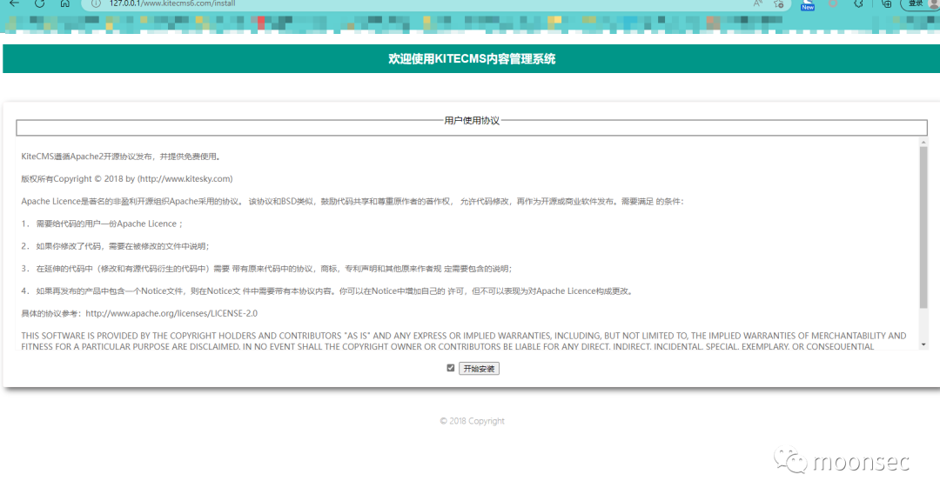Click the browser back arrow
This screenshot has height=501, width=940.
click(x=15, y=3)
